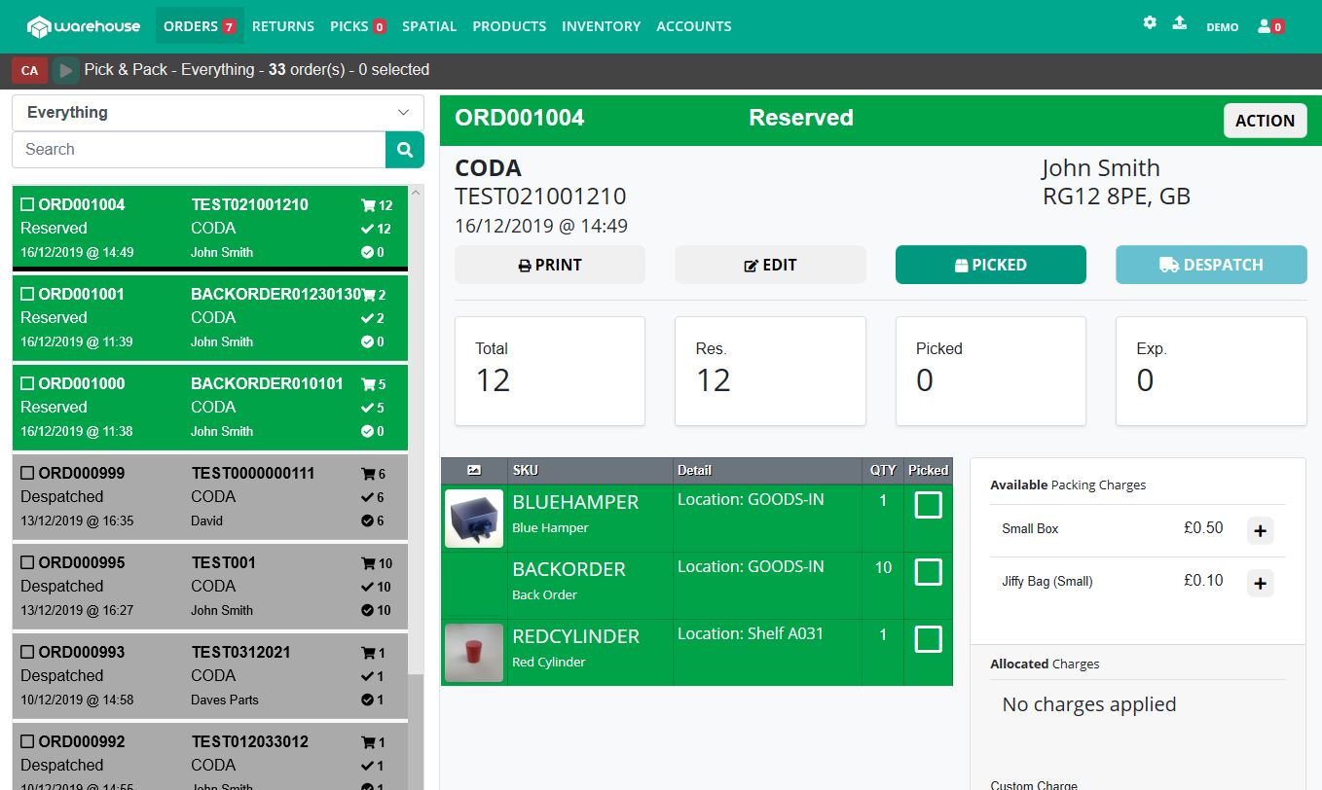Open the INVENTORY menu
Viewport: 1322px width, 790px height.
[x=601, y=26]
